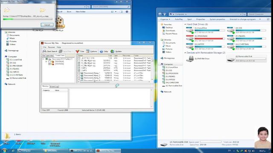The width and height of the screenshot is (273, 153).
Task: Click the saving progress bar
Action: pos(27,19)
